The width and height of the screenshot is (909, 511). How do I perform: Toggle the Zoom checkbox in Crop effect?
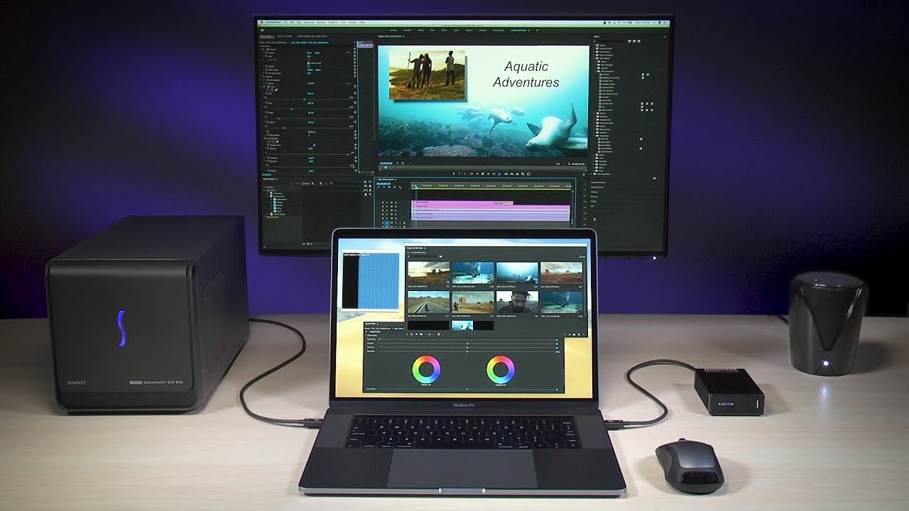point(309,132)
